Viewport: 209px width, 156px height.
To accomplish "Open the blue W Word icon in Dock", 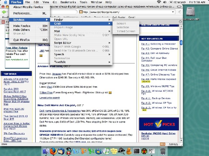I will point(76,151).
